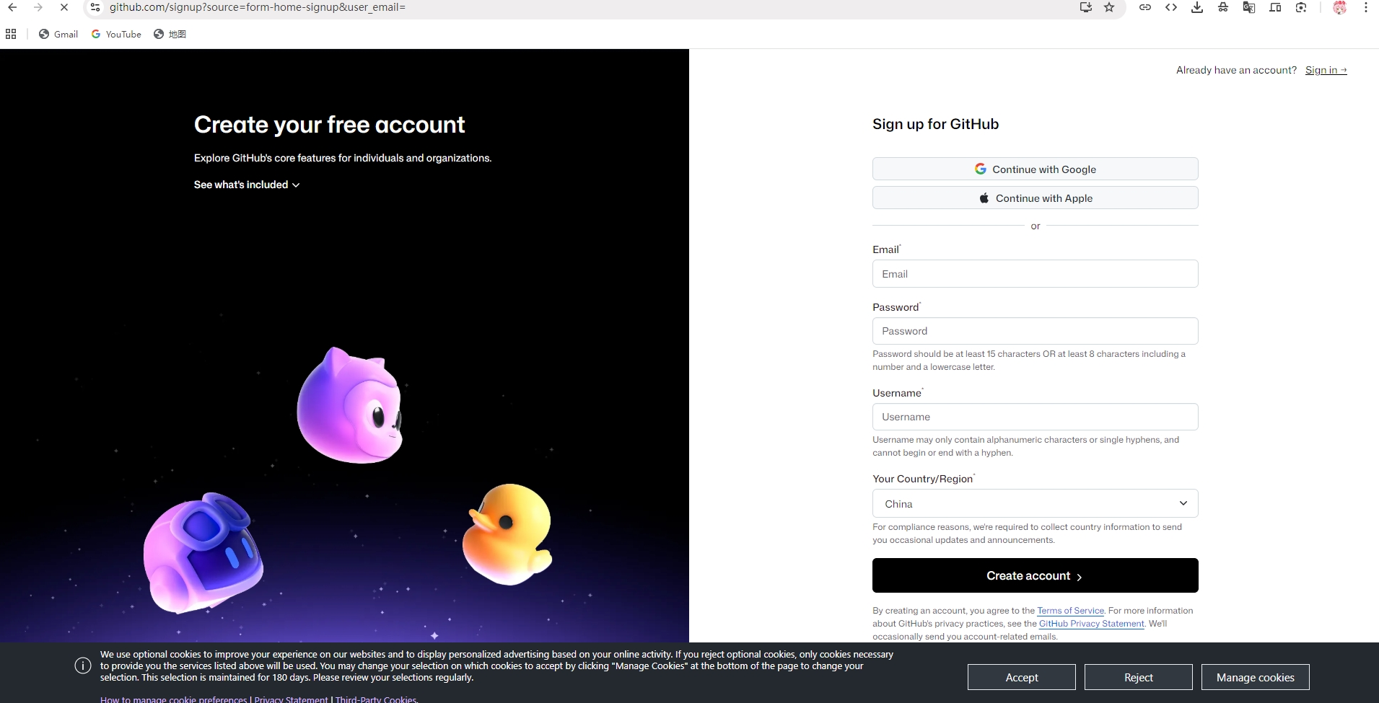Continue with Apple
Image resolution: width=1379 pixels, height=703 pixels.
[1035, 198]
